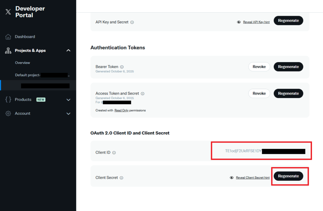Click the Dashboard home icon
This screenshot has height=211, width=323.
tap(9, 37)
